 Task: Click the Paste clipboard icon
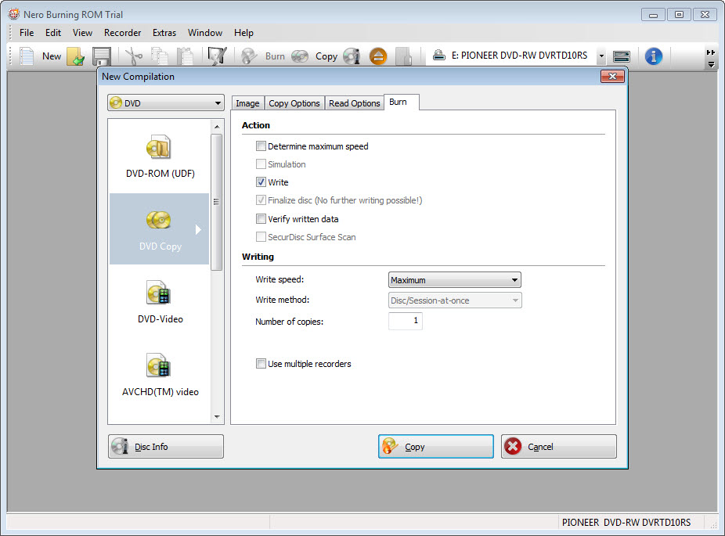185,56
